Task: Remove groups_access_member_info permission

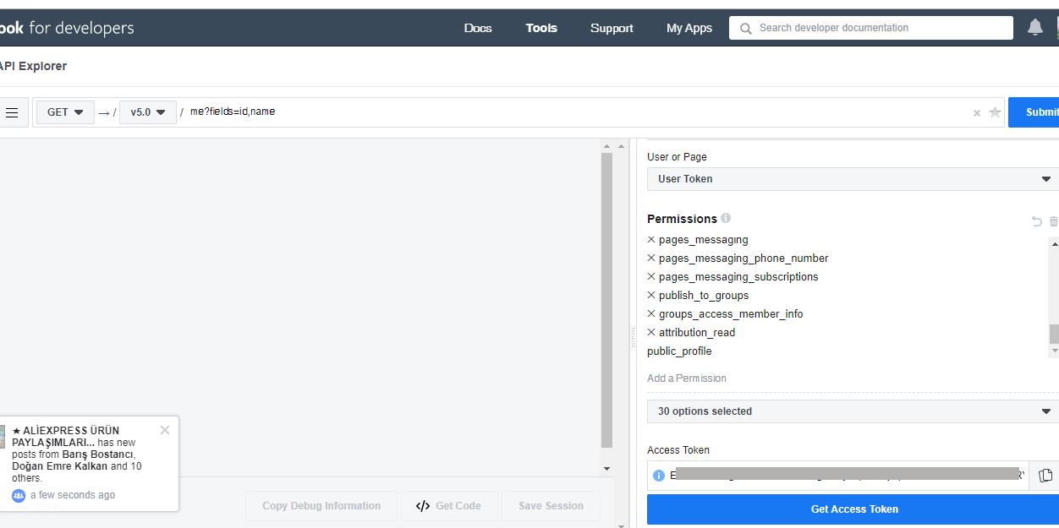Action: coord(651,314)
